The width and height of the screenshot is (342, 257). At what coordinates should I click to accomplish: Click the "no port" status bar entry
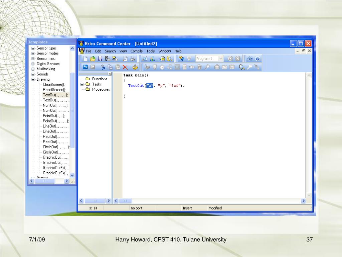point(136,208)
